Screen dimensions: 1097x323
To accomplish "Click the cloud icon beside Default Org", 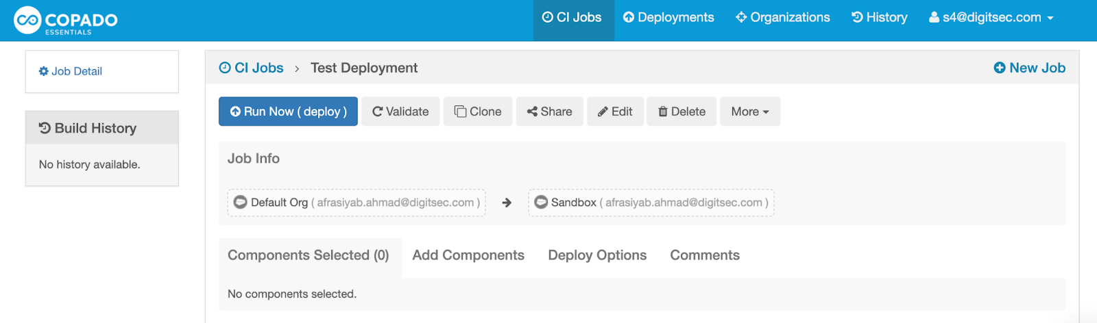I will [241, 203].
